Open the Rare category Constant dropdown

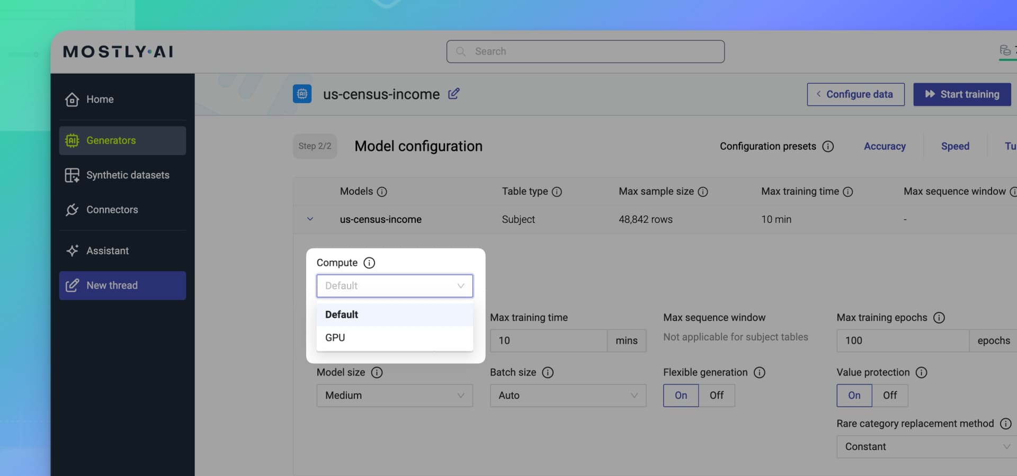pos(926,447)
